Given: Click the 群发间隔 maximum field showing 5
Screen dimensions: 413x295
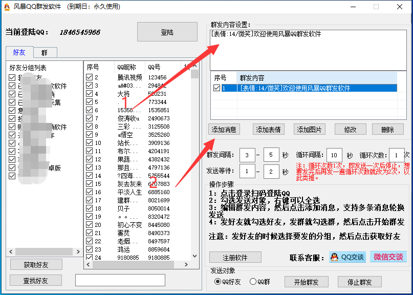Looking at the screenshot, I should 271,155.
